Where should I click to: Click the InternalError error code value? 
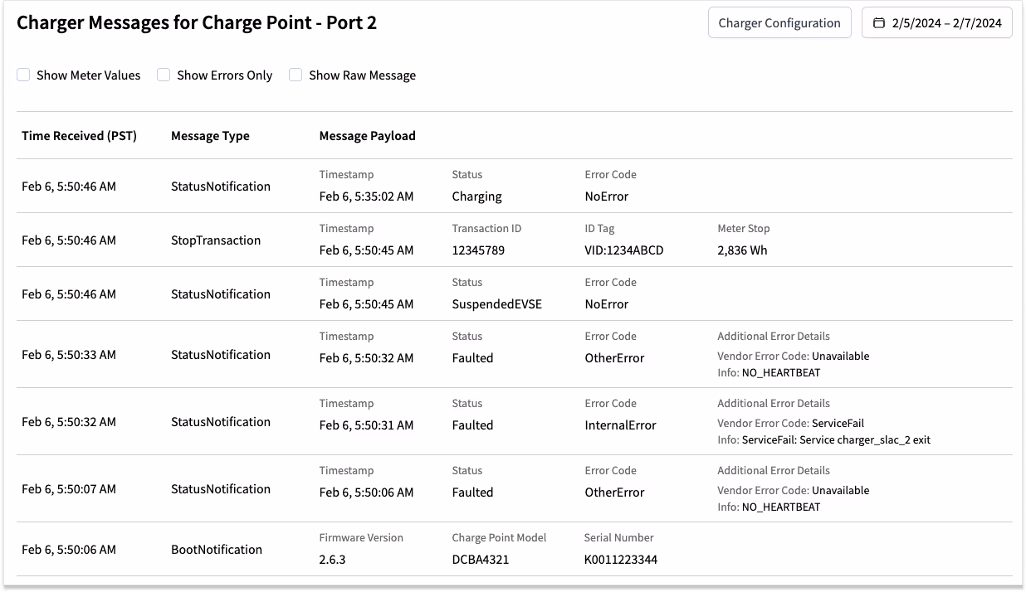pos(620,425)
